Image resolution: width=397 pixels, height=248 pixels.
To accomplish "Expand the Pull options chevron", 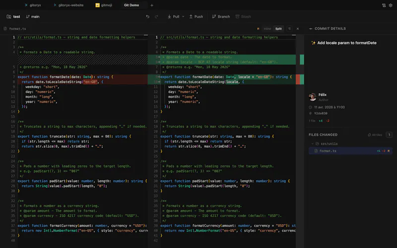I will (183, 17).
